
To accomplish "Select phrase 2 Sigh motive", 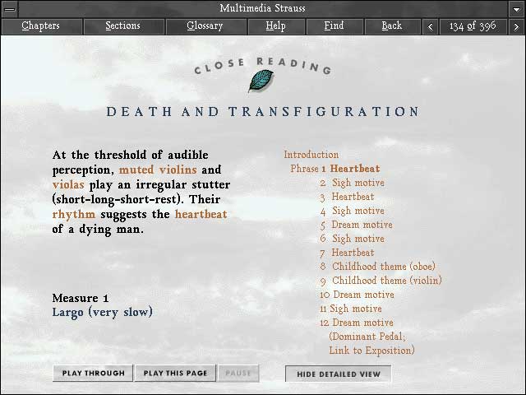I will point(352,183).
